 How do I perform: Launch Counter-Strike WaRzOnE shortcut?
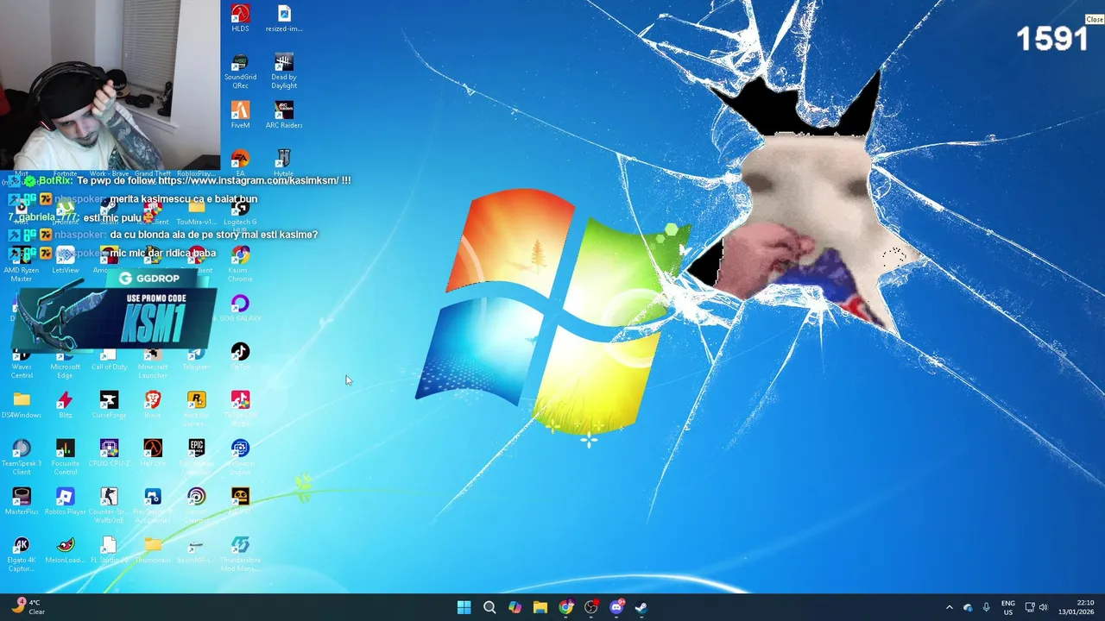point(109,503)
